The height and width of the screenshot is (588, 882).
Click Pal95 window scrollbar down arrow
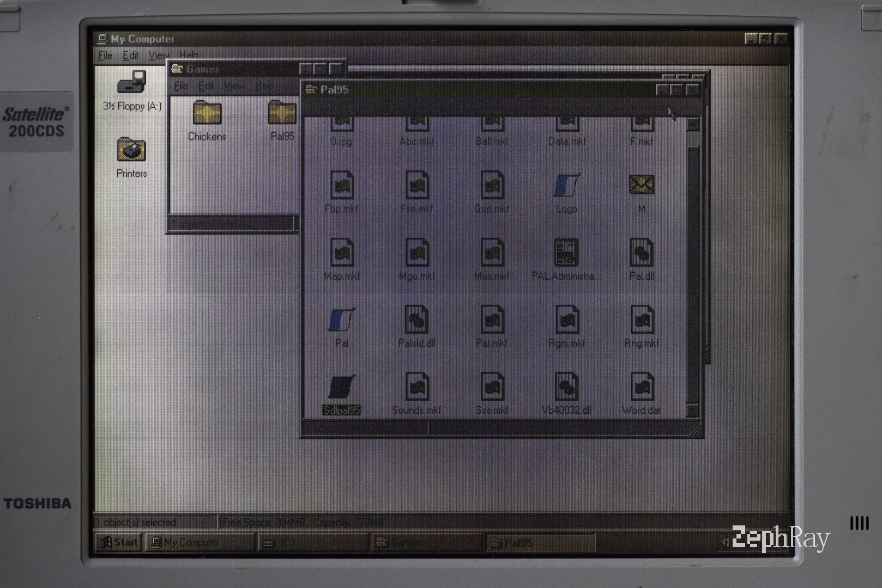(x=693, y=411)
